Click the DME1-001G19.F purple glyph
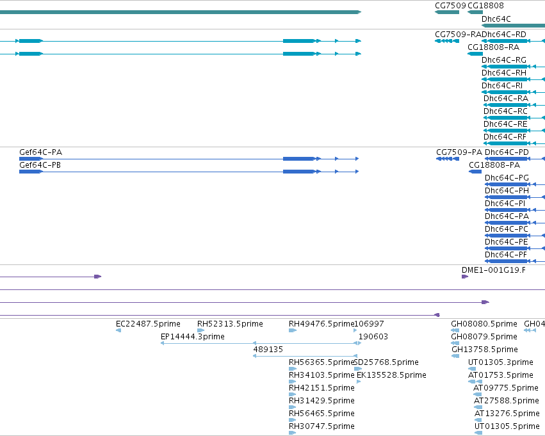The height and width of the screenshot is (436, 545). pyautogui.click(x=465, y=277)
